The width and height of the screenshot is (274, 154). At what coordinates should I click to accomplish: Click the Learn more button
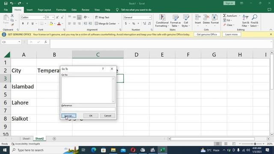pyautogui.click(x=231, y=34)
